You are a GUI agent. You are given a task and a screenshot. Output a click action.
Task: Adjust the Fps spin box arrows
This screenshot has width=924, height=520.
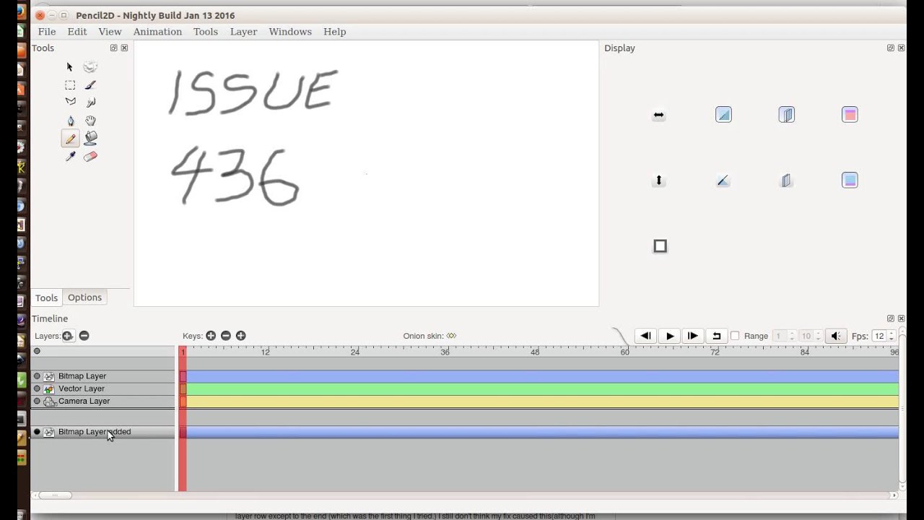tap(892, 336)
